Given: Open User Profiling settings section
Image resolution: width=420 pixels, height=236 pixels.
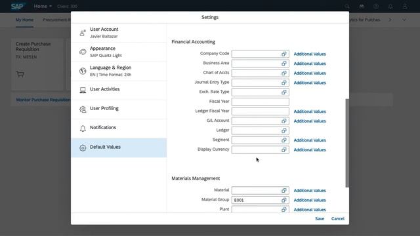Looking at the screenshot, I should point(119,109).
